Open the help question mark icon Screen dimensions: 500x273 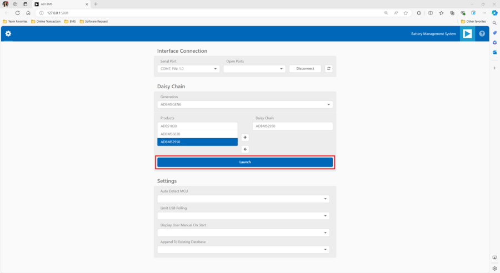pos(482,34)
